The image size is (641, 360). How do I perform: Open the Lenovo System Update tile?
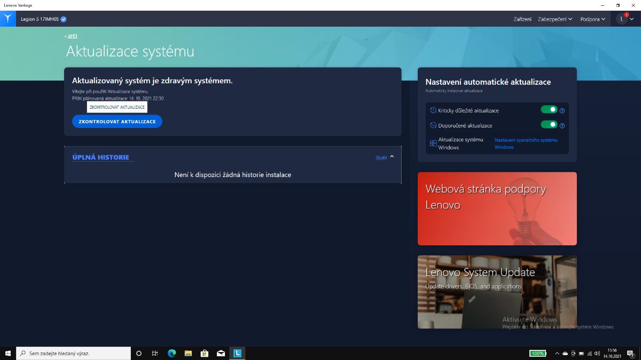coord(497,292)
